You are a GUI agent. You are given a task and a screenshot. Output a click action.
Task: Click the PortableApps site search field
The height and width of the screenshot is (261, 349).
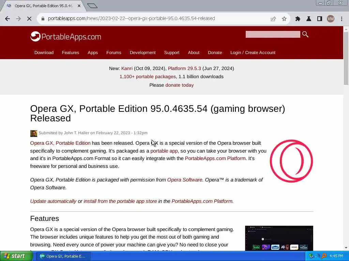pyautogui.click(x=273, y=34)
